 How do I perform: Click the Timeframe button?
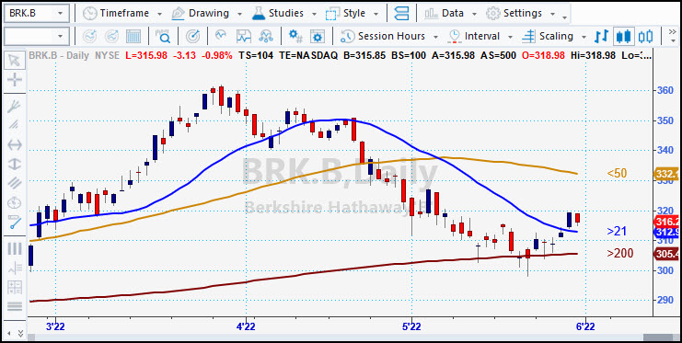(122, 14)
